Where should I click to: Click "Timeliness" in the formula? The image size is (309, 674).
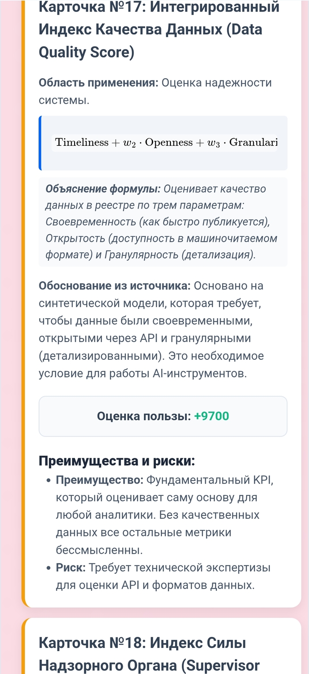82,143
